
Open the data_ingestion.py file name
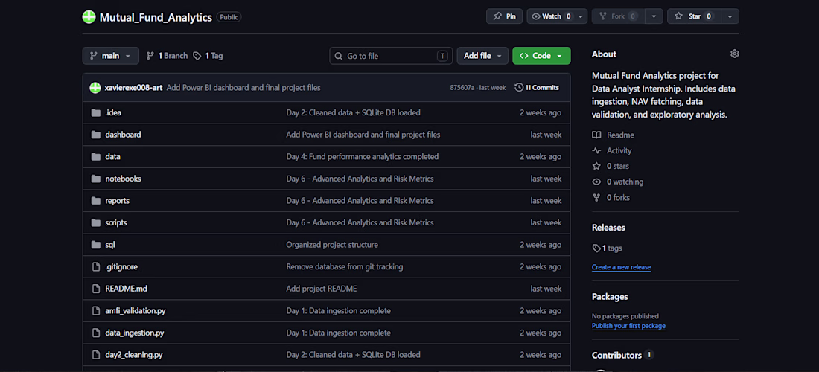tap(135, 333)
